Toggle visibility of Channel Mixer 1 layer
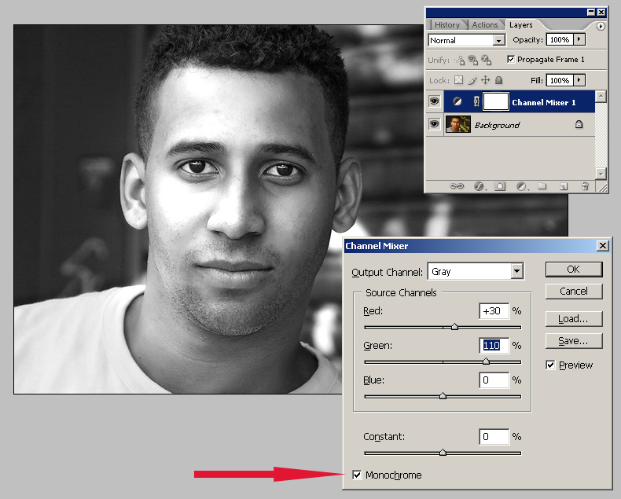Viewport: 621px width, 499px height. [x=435, y=101]
